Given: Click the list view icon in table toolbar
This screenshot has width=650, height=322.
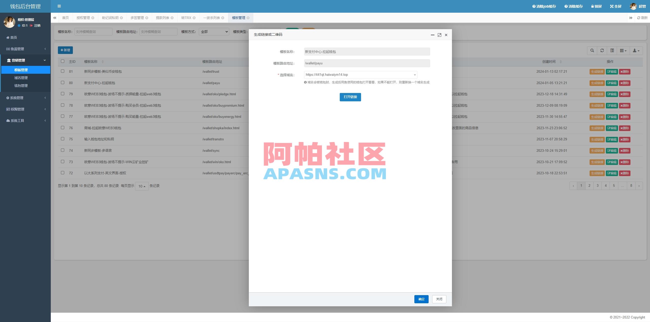Looking at the screenshot, I should tap(612, 50).
